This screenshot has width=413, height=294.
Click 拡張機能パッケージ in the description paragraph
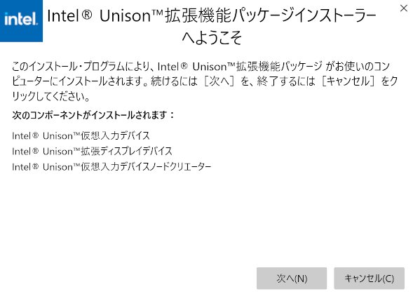pos(278,66)
